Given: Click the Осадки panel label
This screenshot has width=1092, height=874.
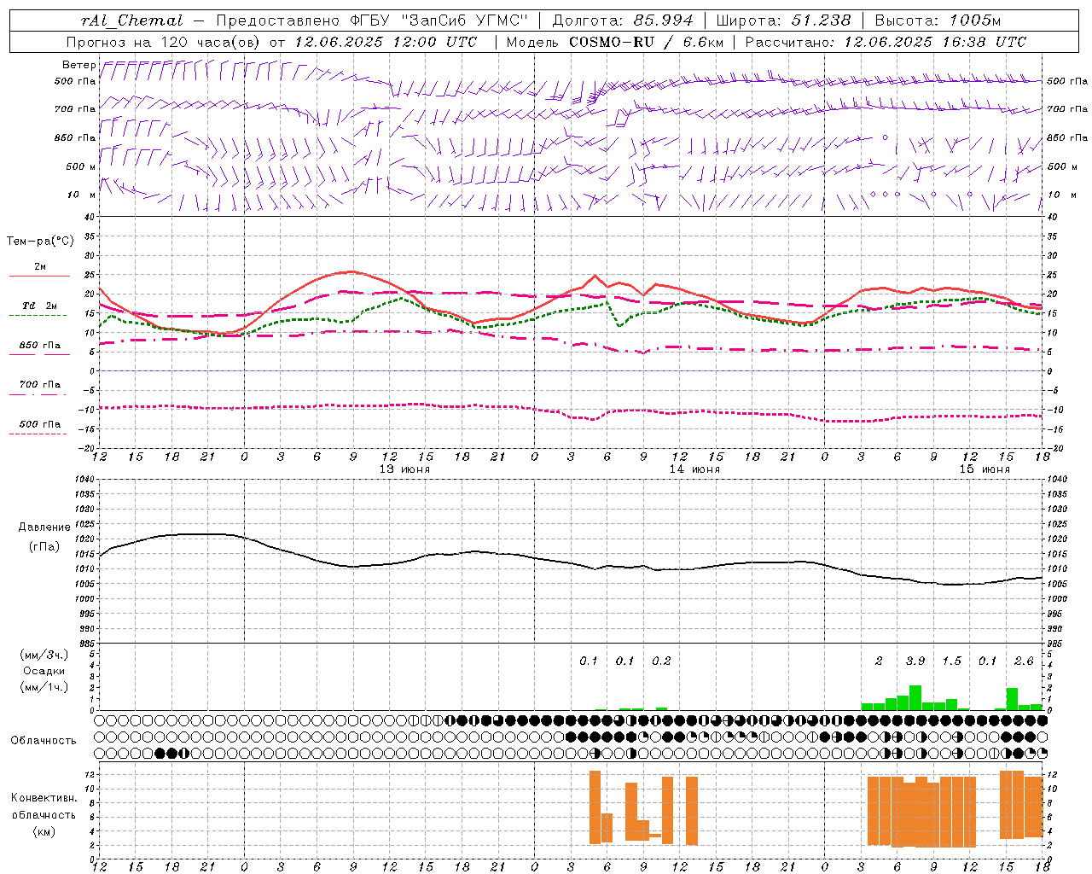Looking at the screenshot, I should coord(44,671).
